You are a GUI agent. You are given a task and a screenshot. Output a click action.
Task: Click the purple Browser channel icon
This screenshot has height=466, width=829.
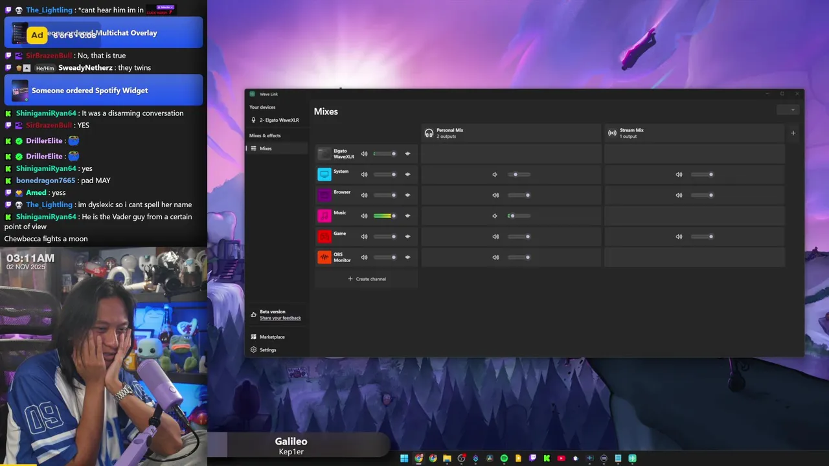coord(324,195)
